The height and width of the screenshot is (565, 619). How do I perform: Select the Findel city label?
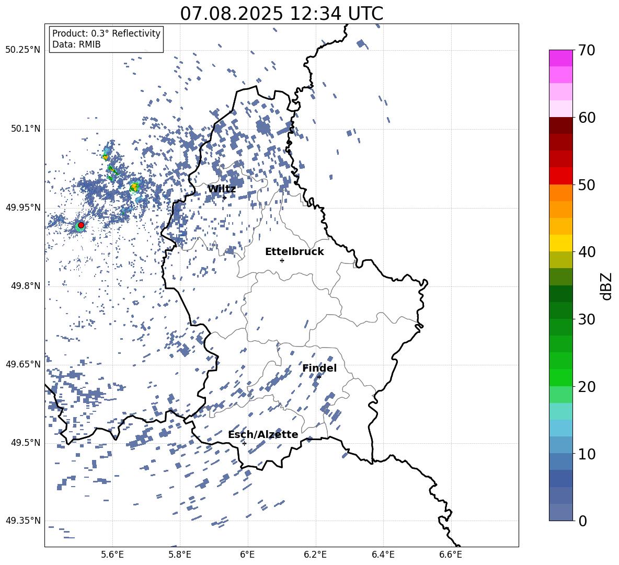(319, 368)
